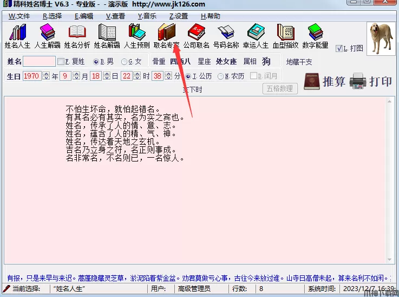Click the 地藏干支 label
This screenshot has height=297, width=399.
(299, 62)
